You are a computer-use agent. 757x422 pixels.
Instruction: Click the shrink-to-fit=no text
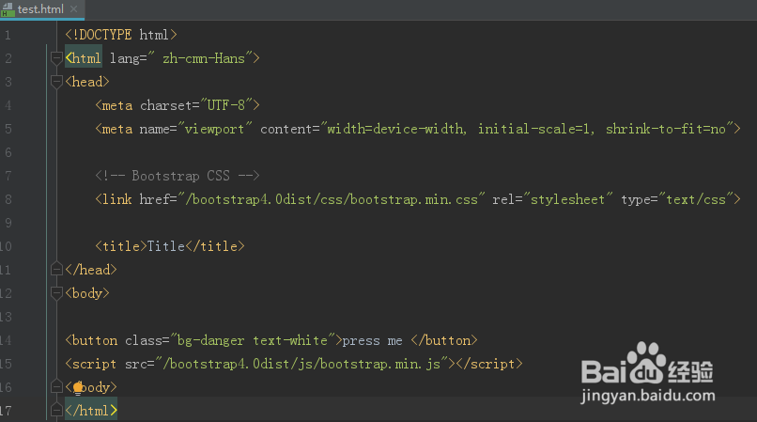666,129
